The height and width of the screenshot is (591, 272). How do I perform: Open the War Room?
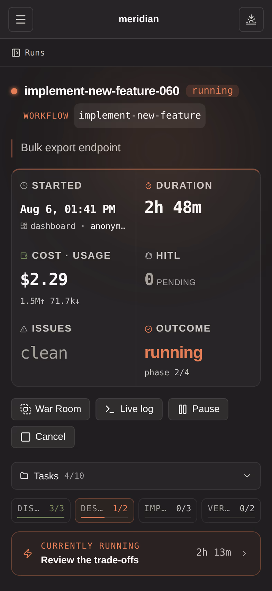[51, 409]
